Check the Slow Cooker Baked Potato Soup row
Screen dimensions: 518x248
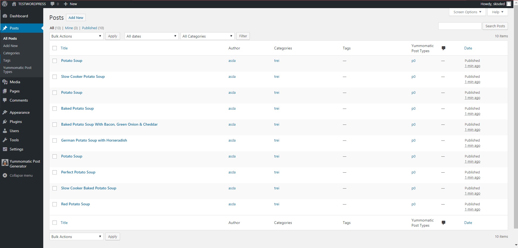[55, 188]
